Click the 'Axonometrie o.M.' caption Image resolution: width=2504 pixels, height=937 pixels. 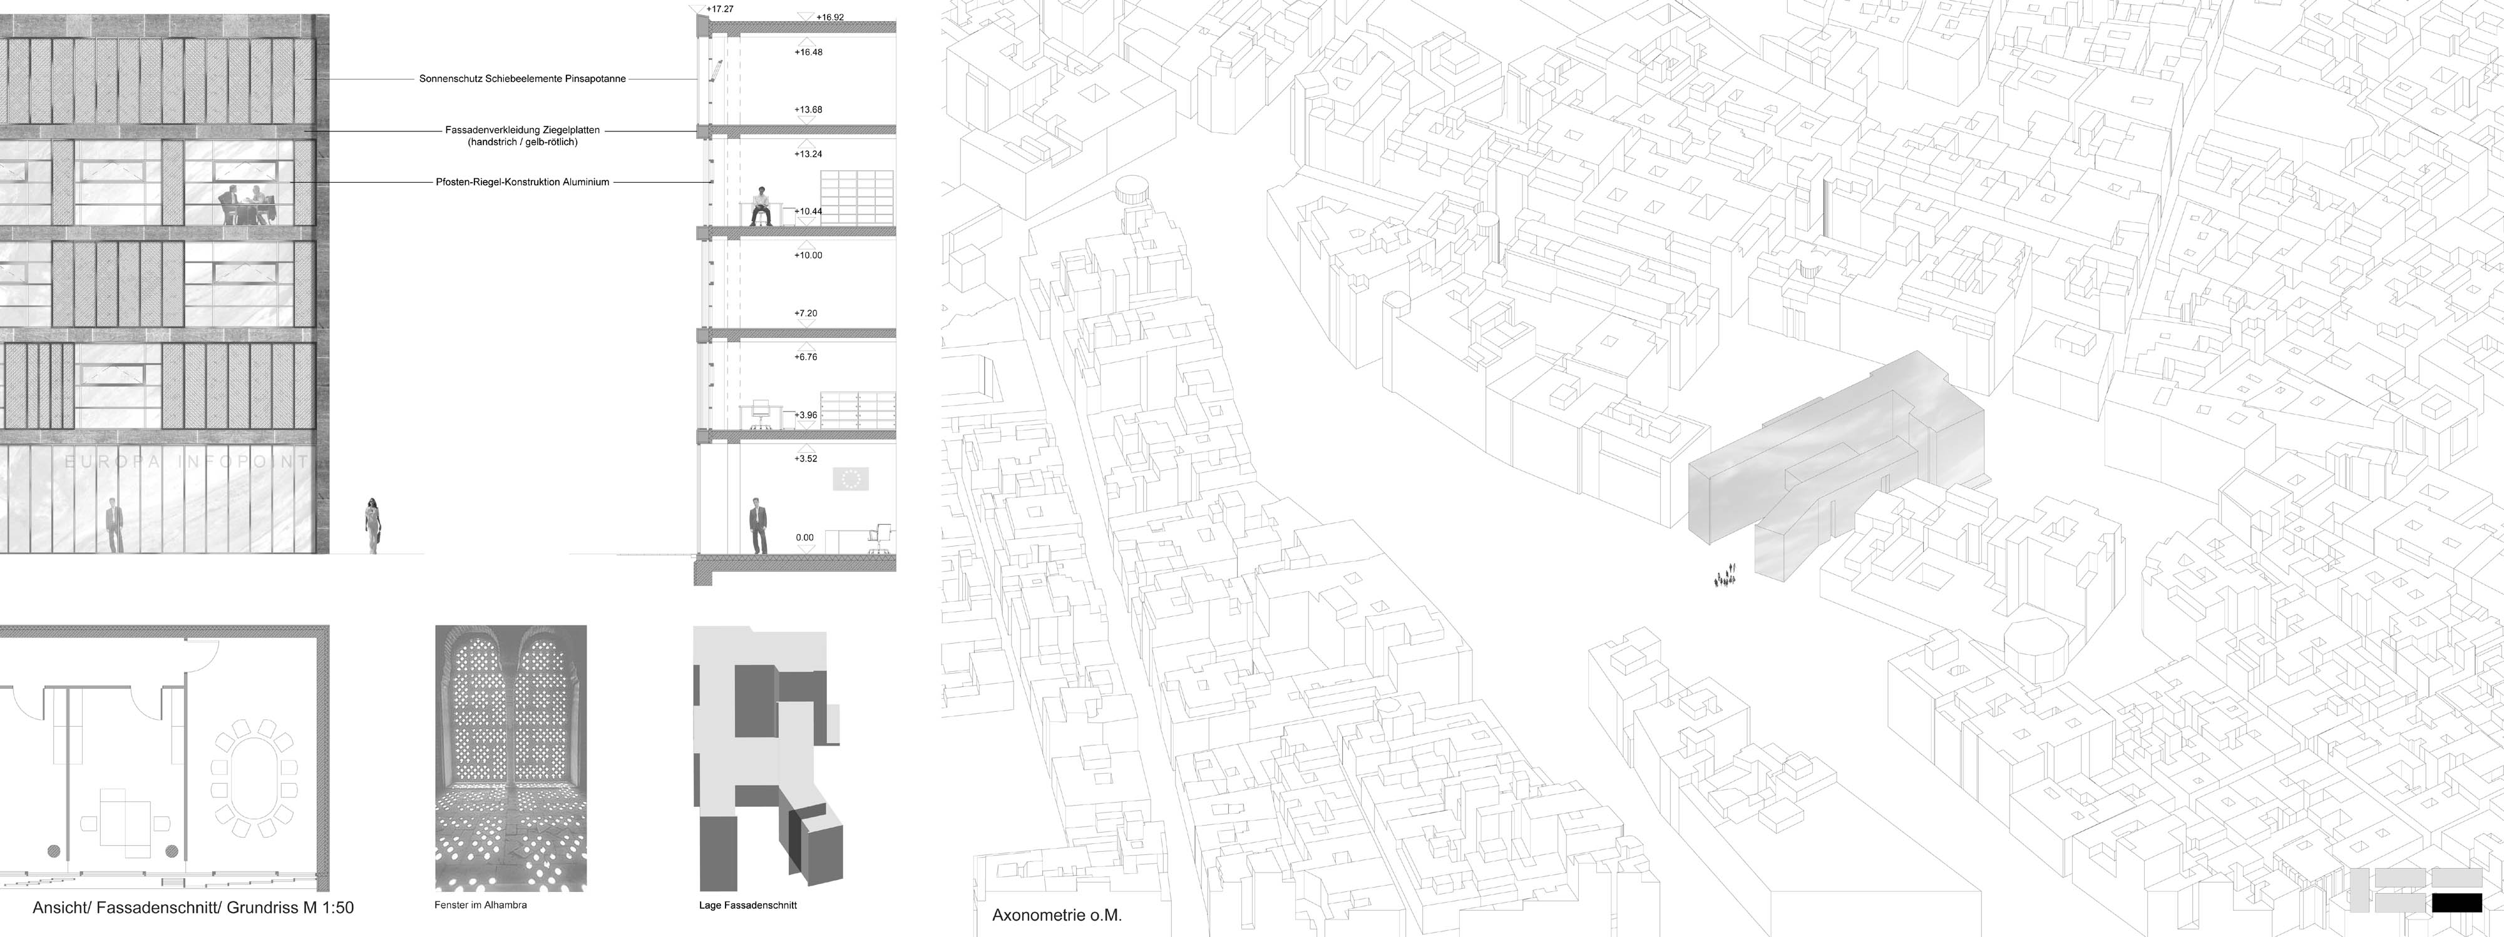tap(1057, 914)
